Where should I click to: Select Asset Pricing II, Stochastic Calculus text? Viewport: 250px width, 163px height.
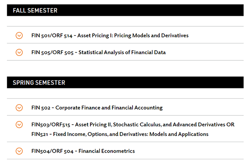118,125
